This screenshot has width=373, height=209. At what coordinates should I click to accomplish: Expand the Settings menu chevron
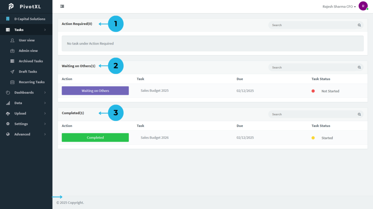click(45, 124)
